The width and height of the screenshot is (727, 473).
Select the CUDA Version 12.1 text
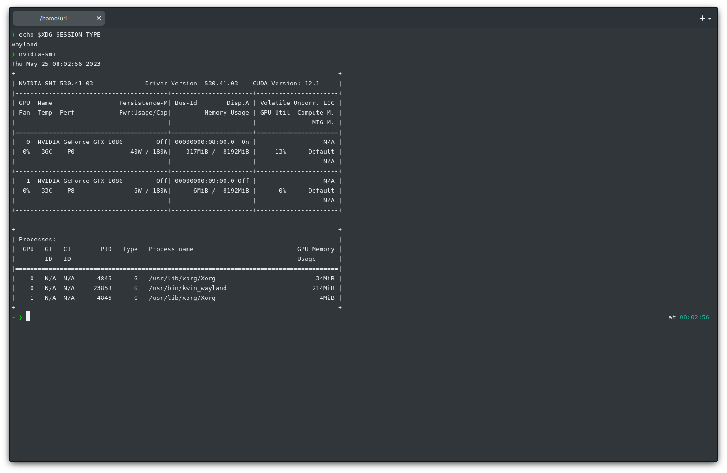[x=286, y=83]
